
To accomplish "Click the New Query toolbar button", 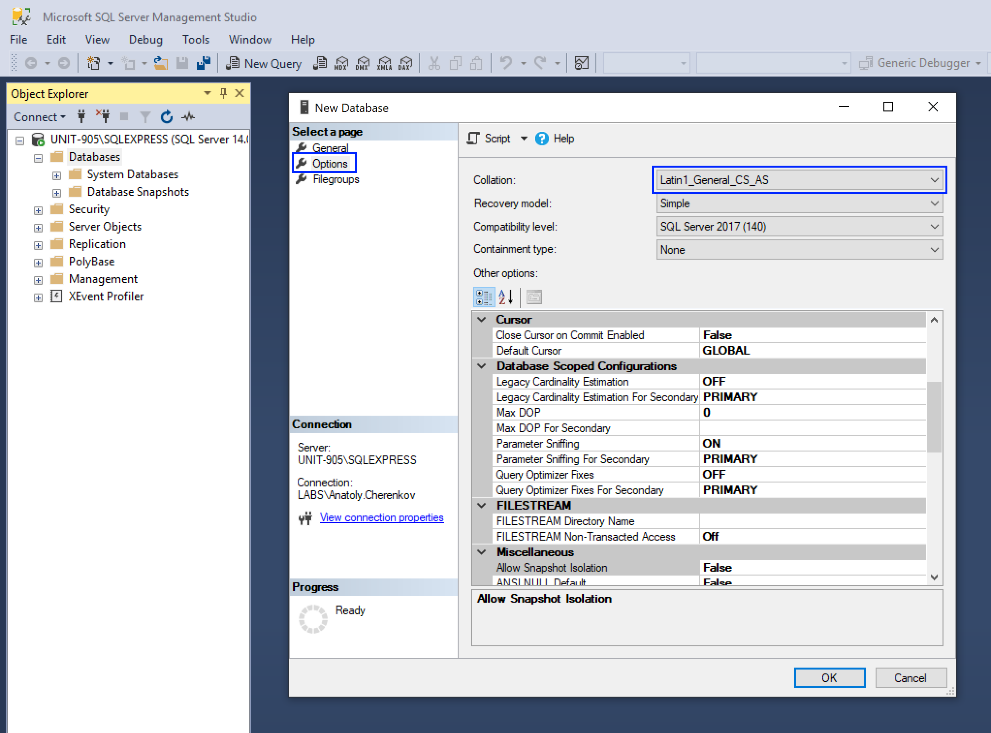I will 264,63.
